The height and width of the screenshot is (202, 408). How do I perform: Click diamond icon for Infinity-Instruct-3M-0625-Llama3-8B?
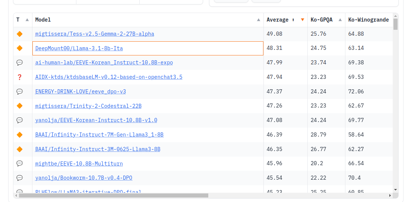(x=19, y=149)
